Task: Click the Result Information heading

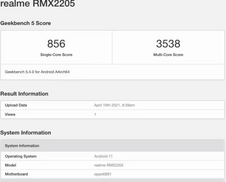Action: (24, 94)
